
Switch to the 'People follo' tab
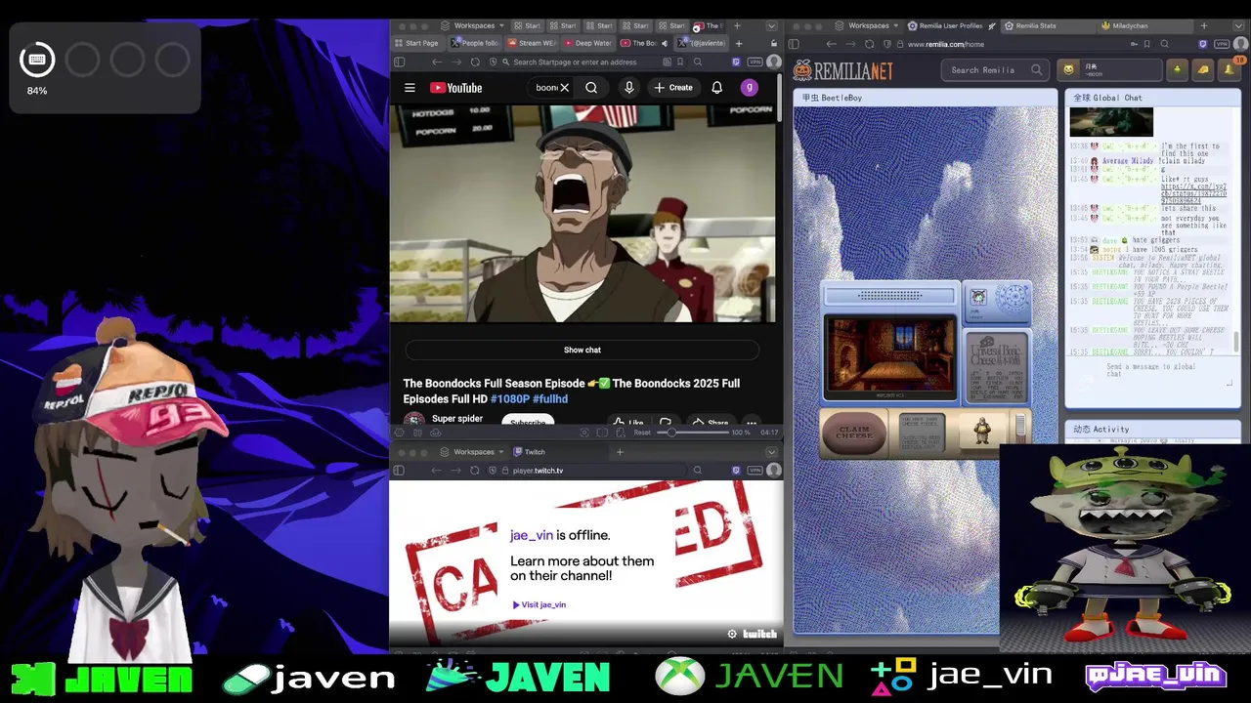pos(476,43)
